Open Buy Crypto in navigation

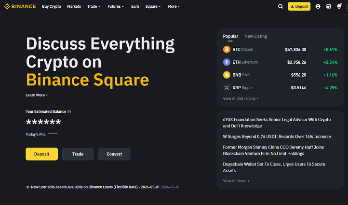click(x=52, y=6)
